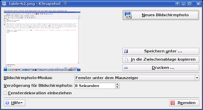Increase the delay with the spinbox up arrow
The image size is (203, 110).
click(x=117, y=84)
